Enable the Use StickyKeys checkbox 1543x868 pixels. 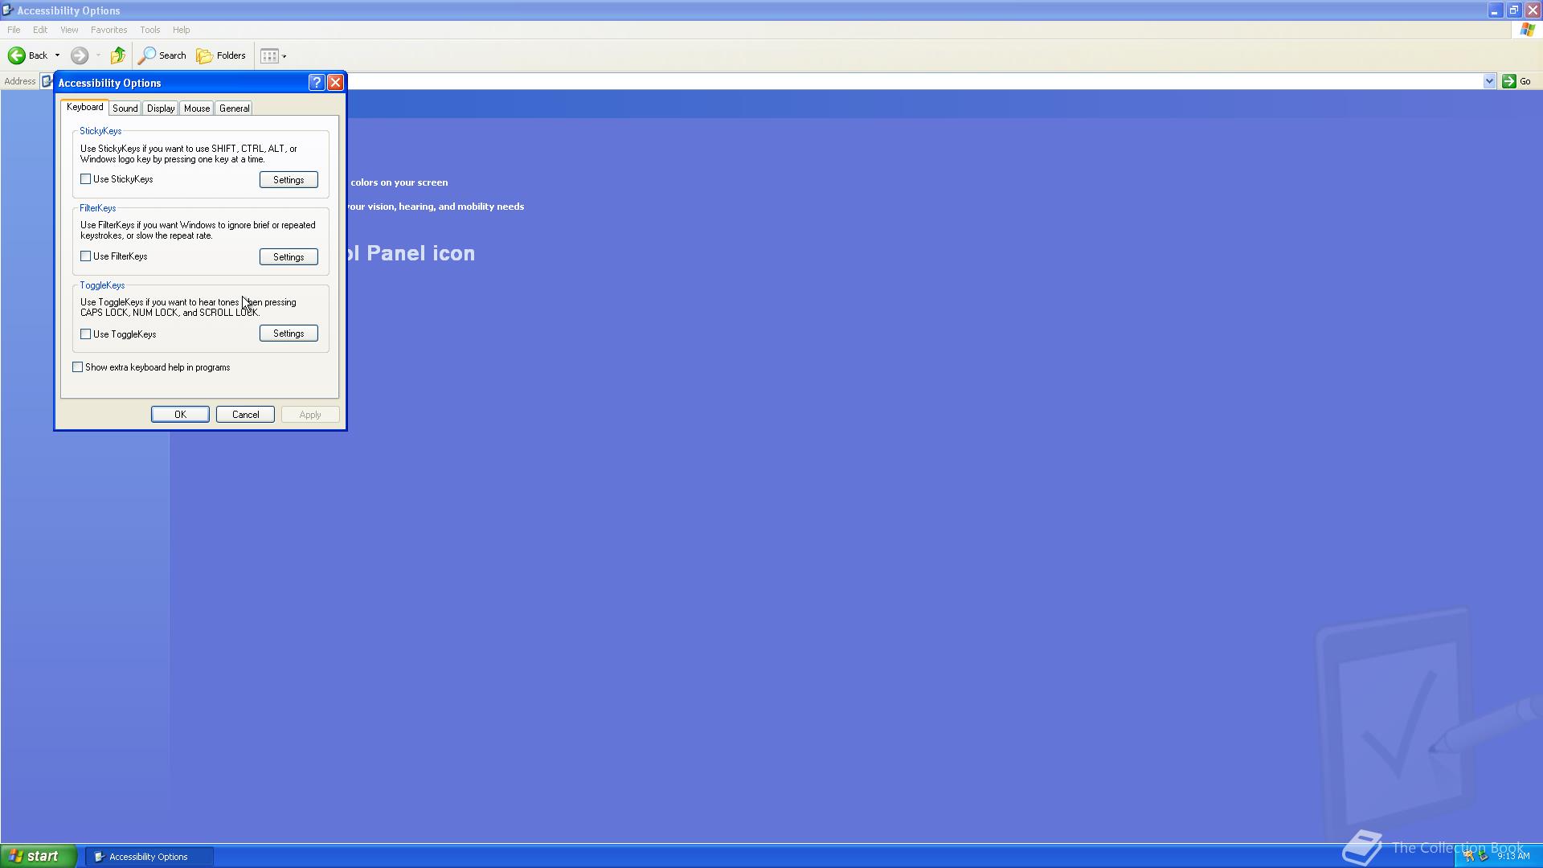point(85,178)
